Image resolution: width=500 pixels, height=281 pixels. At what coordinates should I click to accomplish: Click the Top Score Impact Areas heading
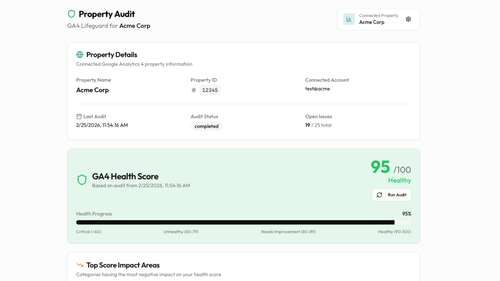point(123,265)
